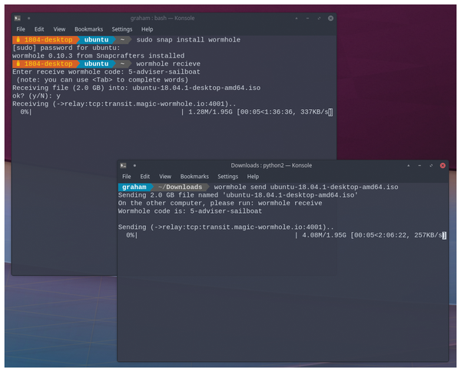Close the Downloads python2 Konsole window
This screenshot has width=461, height=372.
point(443,165)
